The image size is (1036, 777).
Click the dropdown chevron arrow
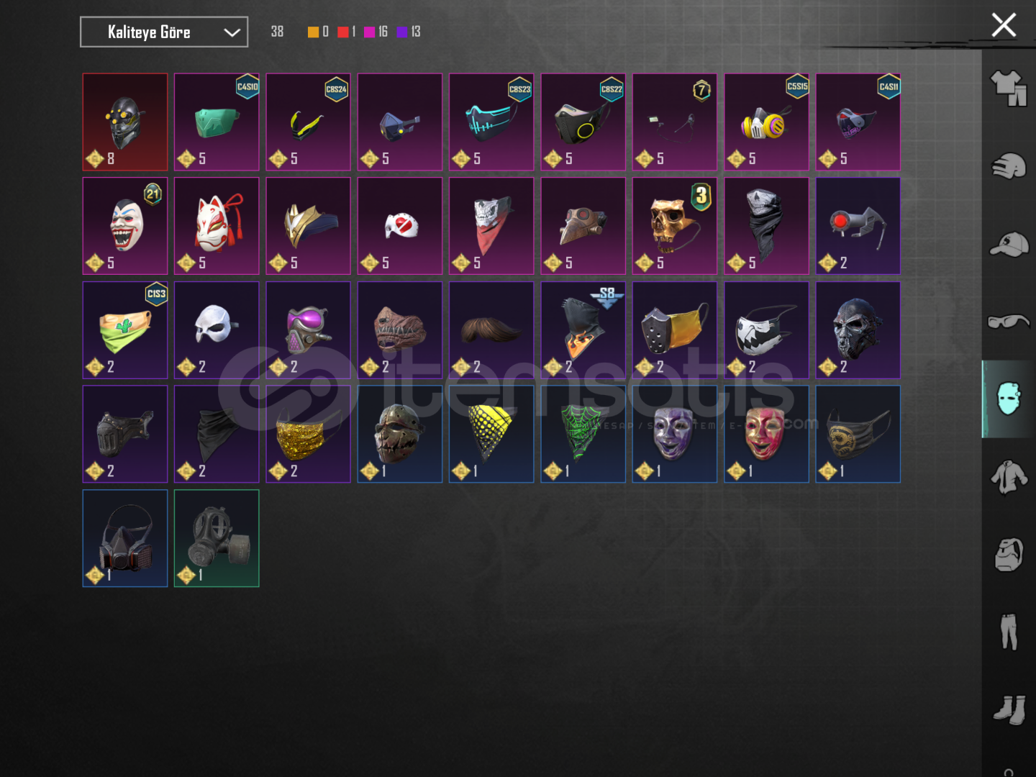tap(231, 32)
